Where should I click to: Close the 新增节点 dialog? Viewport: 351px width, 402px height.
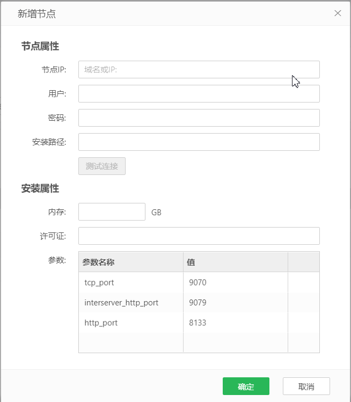[x=338, y=13]
